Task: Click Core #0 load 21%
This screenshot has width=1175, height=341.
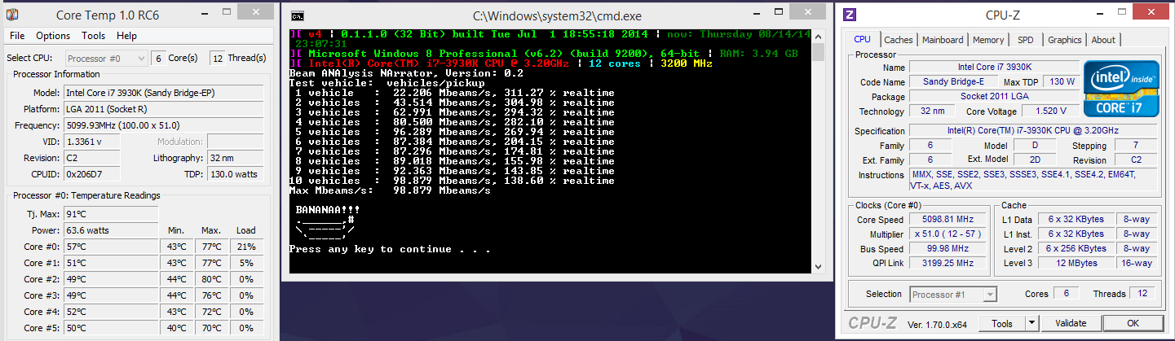Action: tap(247, 247)
